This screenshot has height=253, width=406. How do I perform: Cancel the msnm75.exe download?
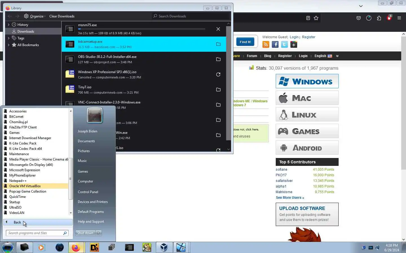coord(218,29)
